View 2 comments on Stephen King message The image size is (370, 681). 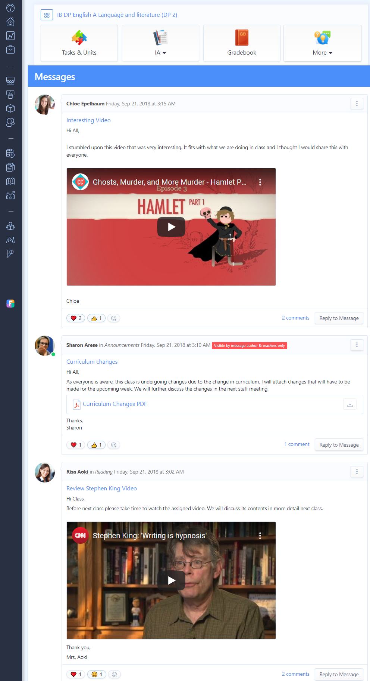296,674
